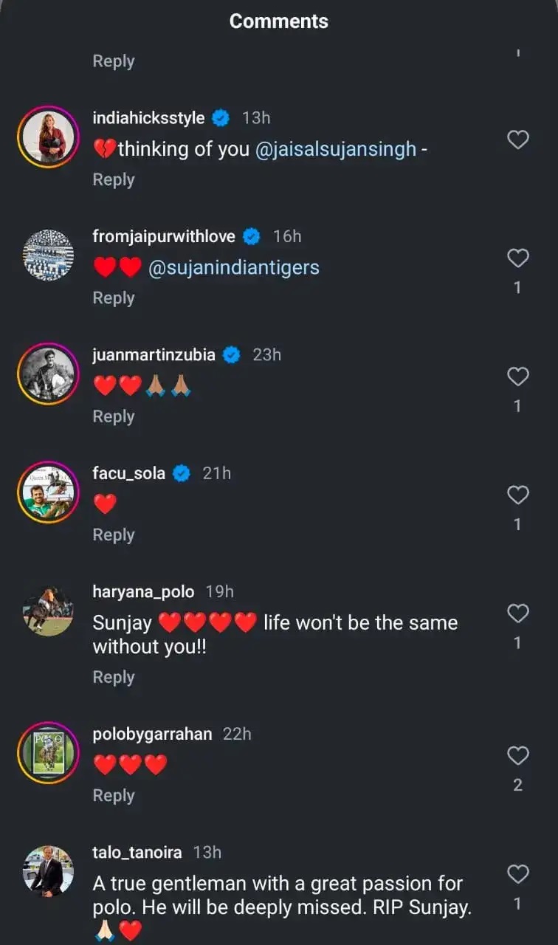Open the haryana_polo username
558x945 pixels.
(x=143, y=591)
